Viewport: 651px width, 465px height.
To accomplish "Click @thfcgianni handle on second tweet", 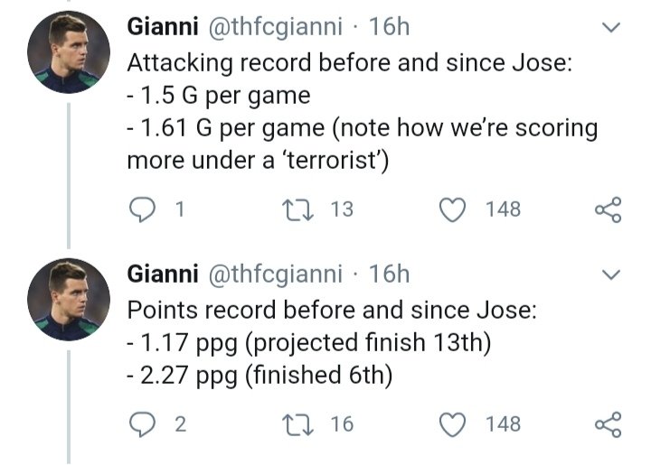I will click(277, 273).
